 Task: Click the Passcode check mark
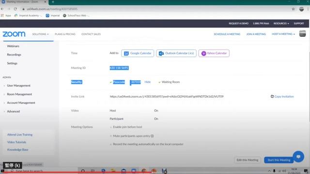111,82
